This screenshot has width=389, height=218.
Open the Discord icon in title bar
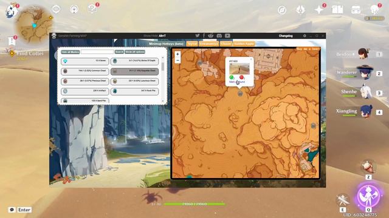click(219, 36)
